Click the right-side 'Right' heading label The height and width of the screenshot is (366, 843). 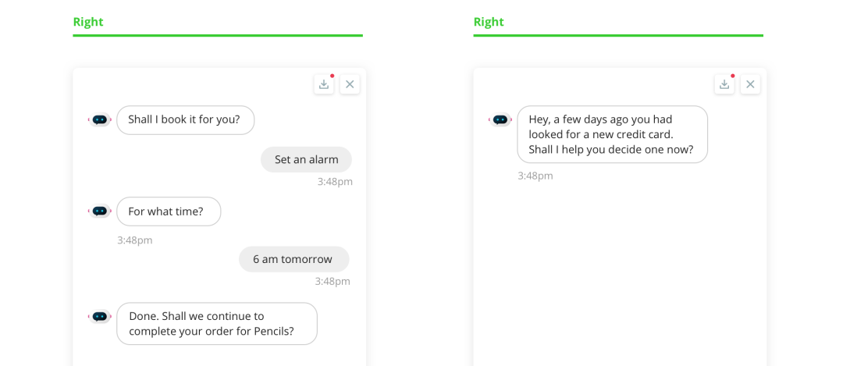pyautogui.click(x=489, y=22)
